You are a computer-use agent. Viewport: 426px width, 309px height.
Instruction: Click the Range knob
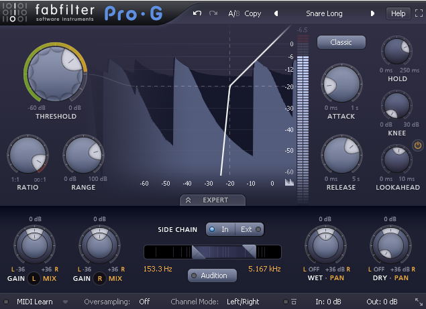pyautogui.click(x=83, y=155)
